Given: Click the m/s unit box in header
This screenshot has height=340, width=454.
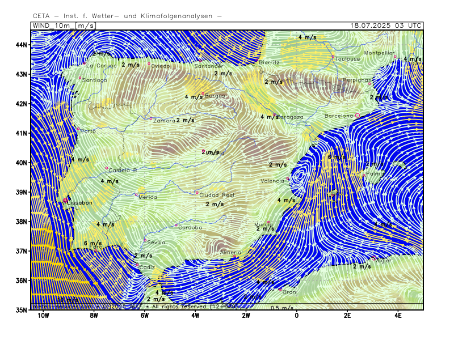Looking at the screenshot, I should coord(86,25).
